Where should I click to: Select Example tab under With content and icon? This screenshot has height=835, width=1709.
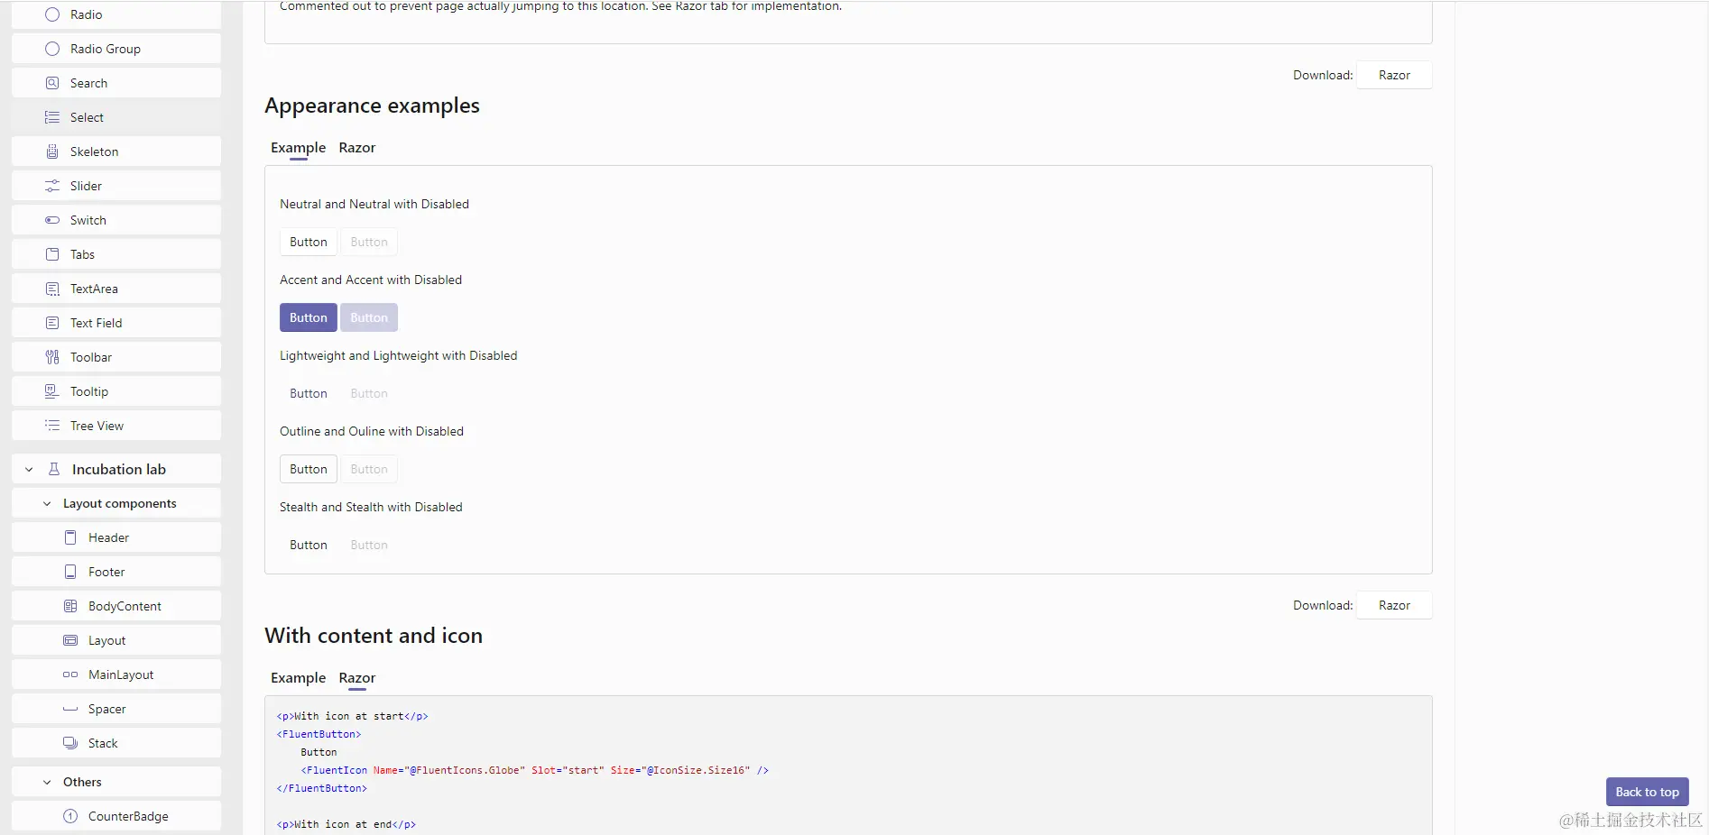pos(298,678)
